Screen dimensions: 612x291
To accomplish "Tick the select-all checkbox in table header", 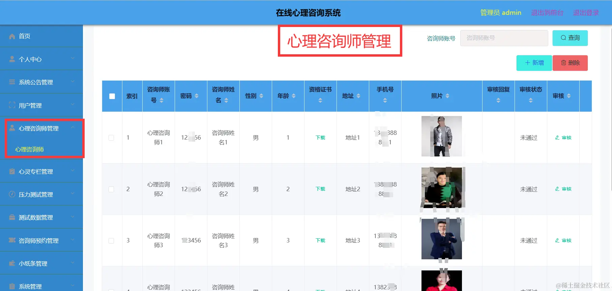I will (112, 96).
